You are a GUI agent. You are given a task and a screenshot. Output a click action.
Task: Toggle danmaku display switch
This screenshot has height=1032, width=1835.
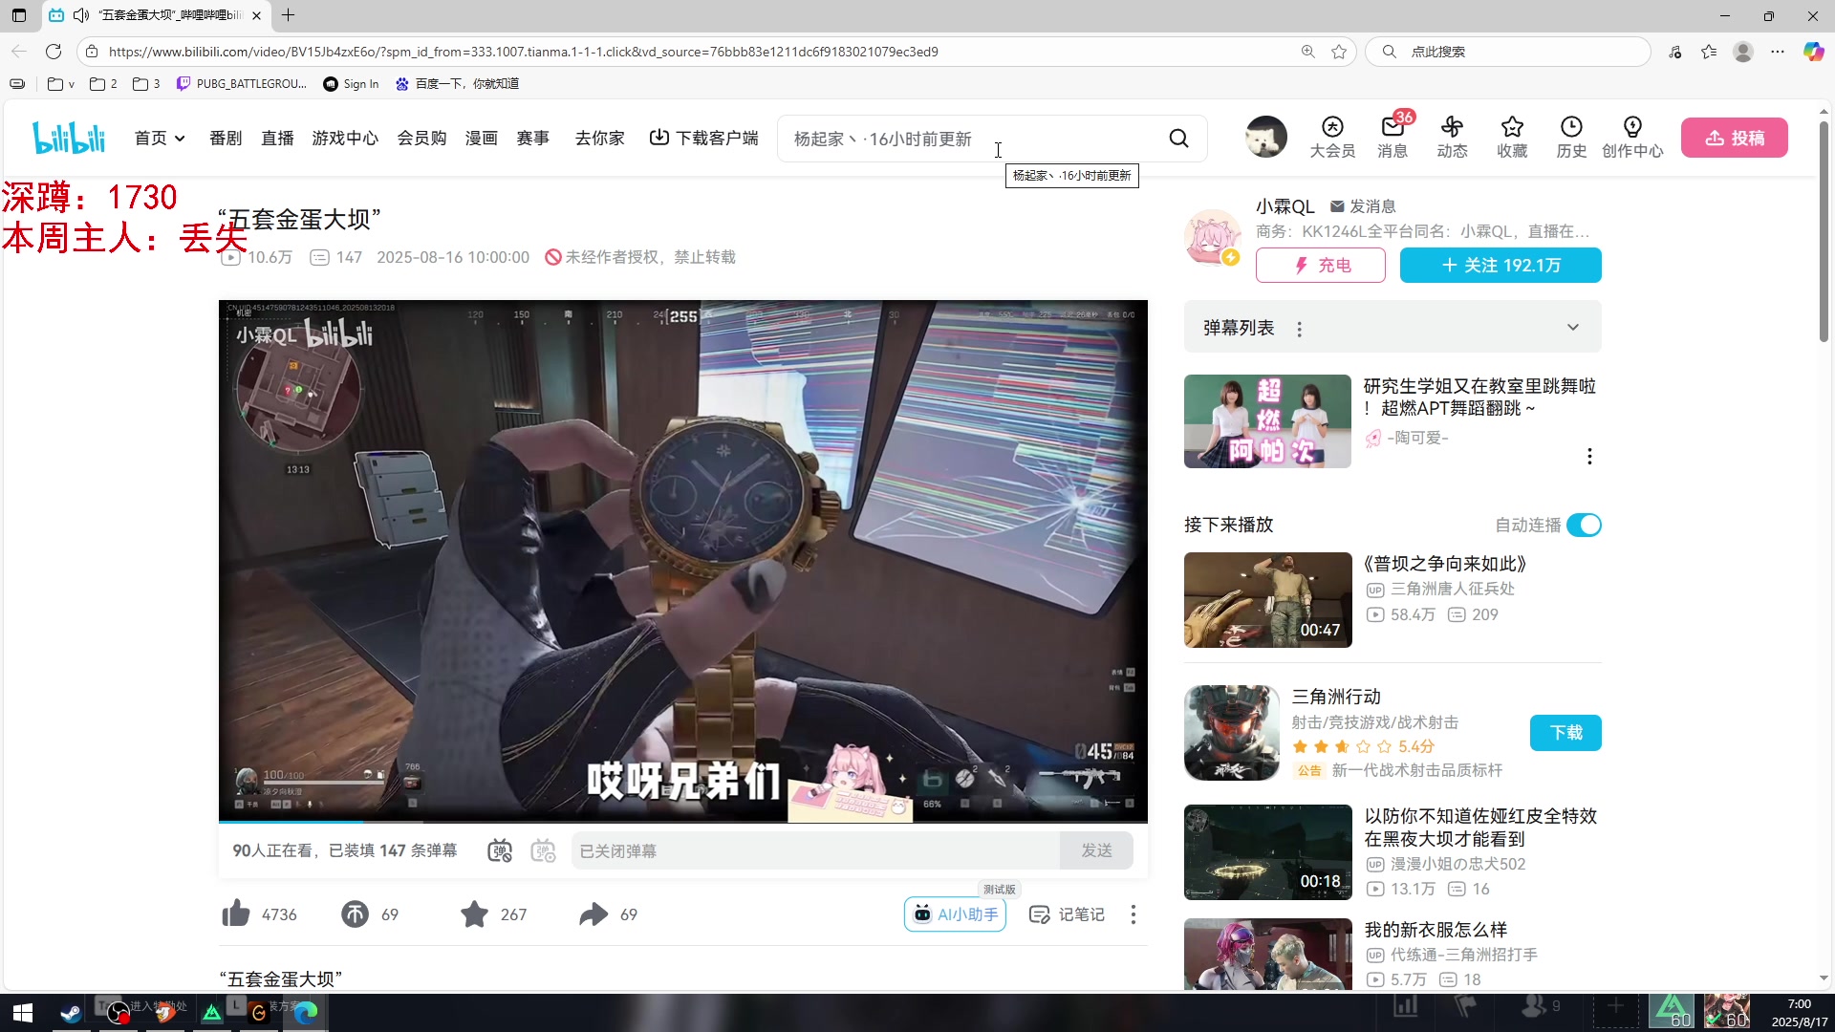(x=500, y=850)
